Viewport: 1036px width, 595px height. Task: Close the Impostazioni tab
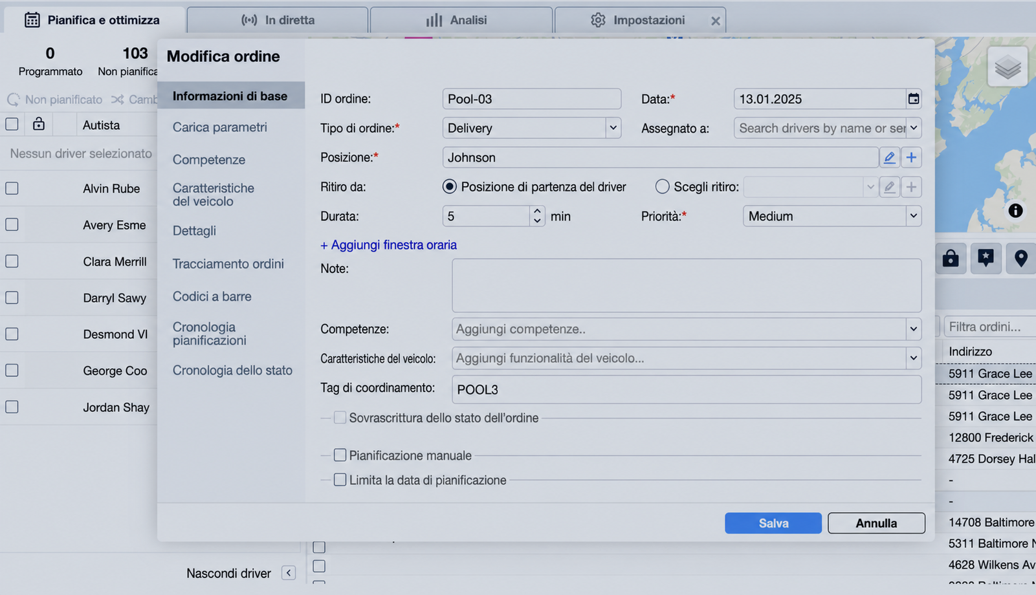pos(715,21)
